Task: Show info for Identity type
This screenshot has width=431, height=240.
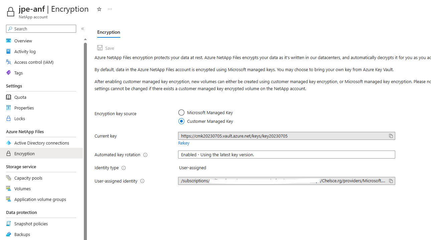Action: [x=124, y=168]
